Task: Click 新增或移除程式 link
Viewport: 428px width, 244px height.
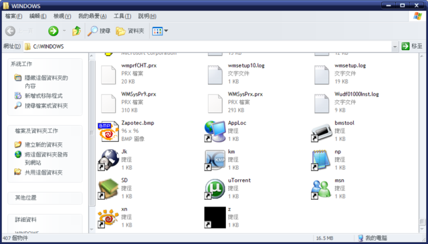Action: (43, 96)
